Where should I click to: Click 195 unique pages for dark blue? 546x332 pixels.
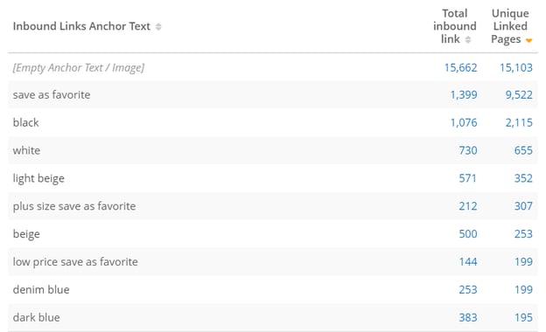(523, 317)
